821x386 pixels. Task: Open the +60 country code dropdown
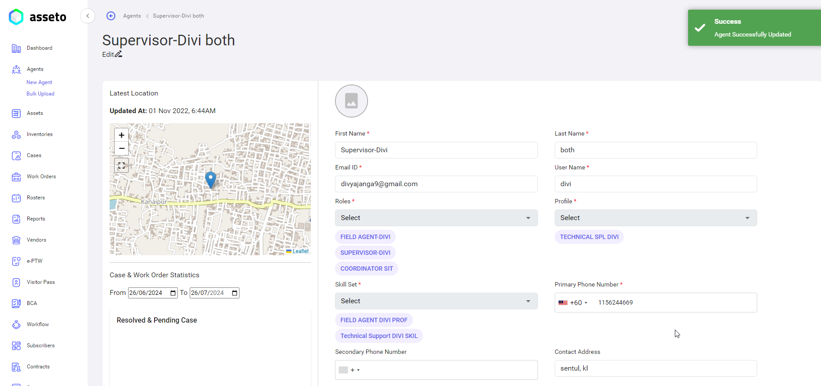coord(573,303)
